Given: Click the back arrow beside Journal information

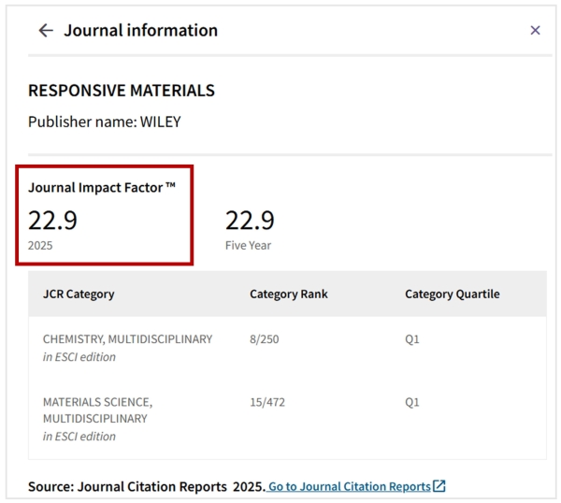Looking at the screenshot, I should pos(46,31).
